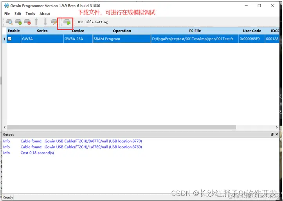
Task: Click the FS File column header
Action: click(x=195, y=31)
